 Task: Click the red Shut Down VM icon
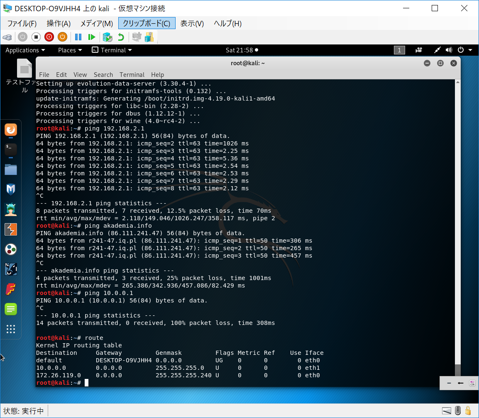point(49,37)
